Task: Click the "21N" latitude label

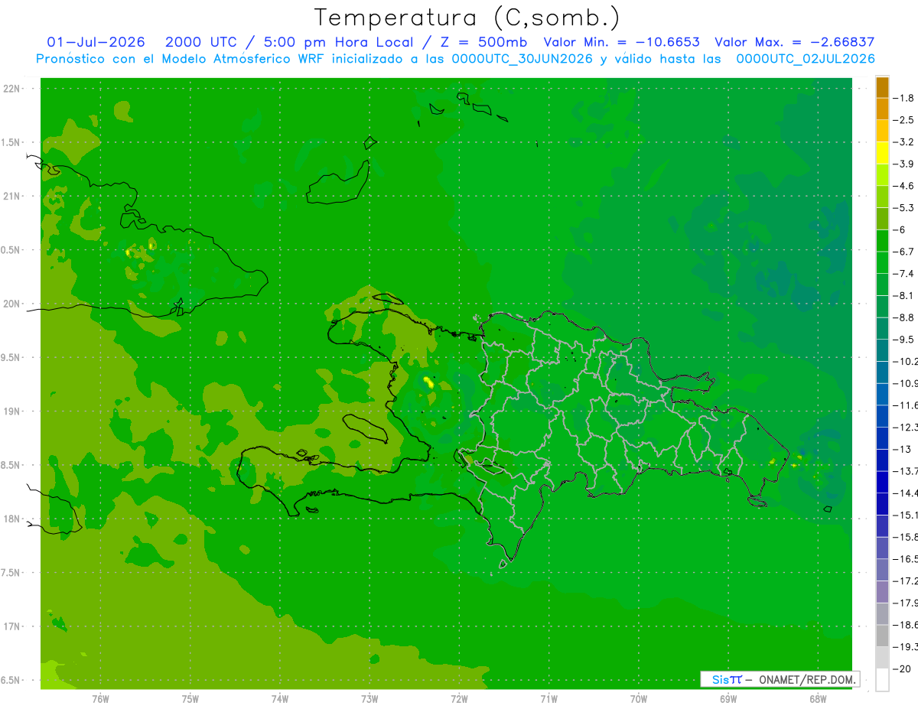Action: point(11,197)
